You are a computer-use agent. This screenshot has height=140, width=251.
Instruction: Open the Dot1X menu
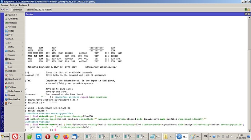[x=11, y=83]
